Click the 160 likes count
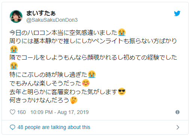Screen dimensions: 191x138 pos(21,112)
